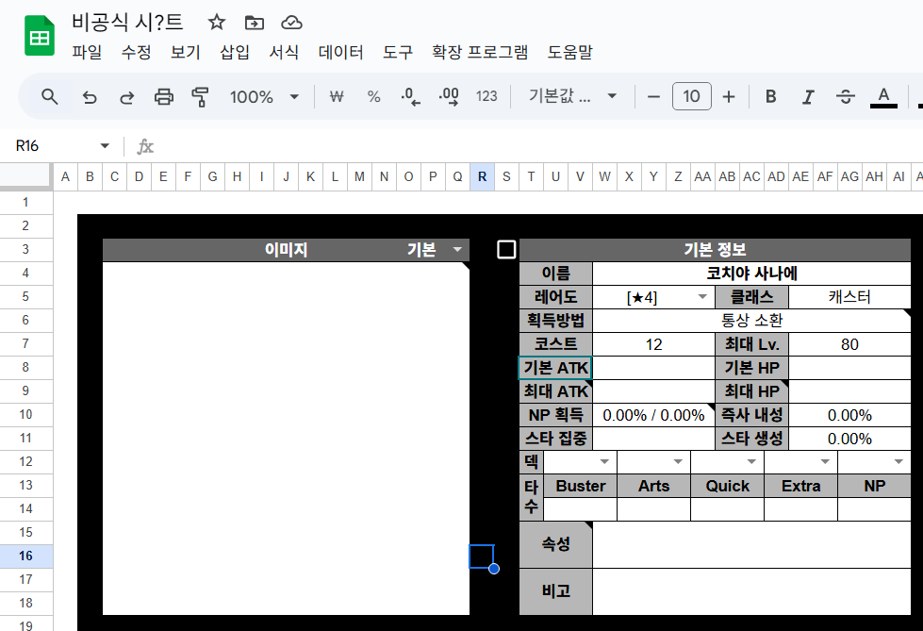The width and height of the screenshot is (923, 631).
Task: Print the spreadsheet
Action: [x=164, y=96]
